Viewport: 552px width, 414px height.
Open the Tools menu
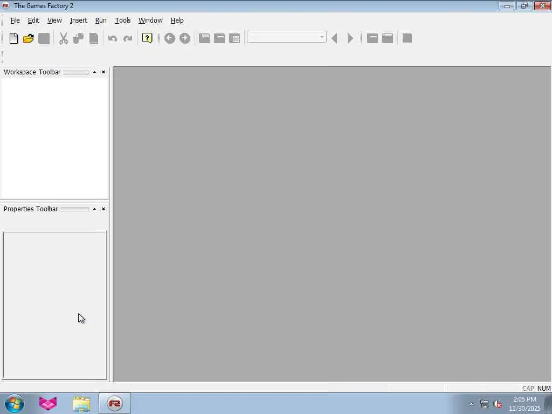(x=123, y=20)
